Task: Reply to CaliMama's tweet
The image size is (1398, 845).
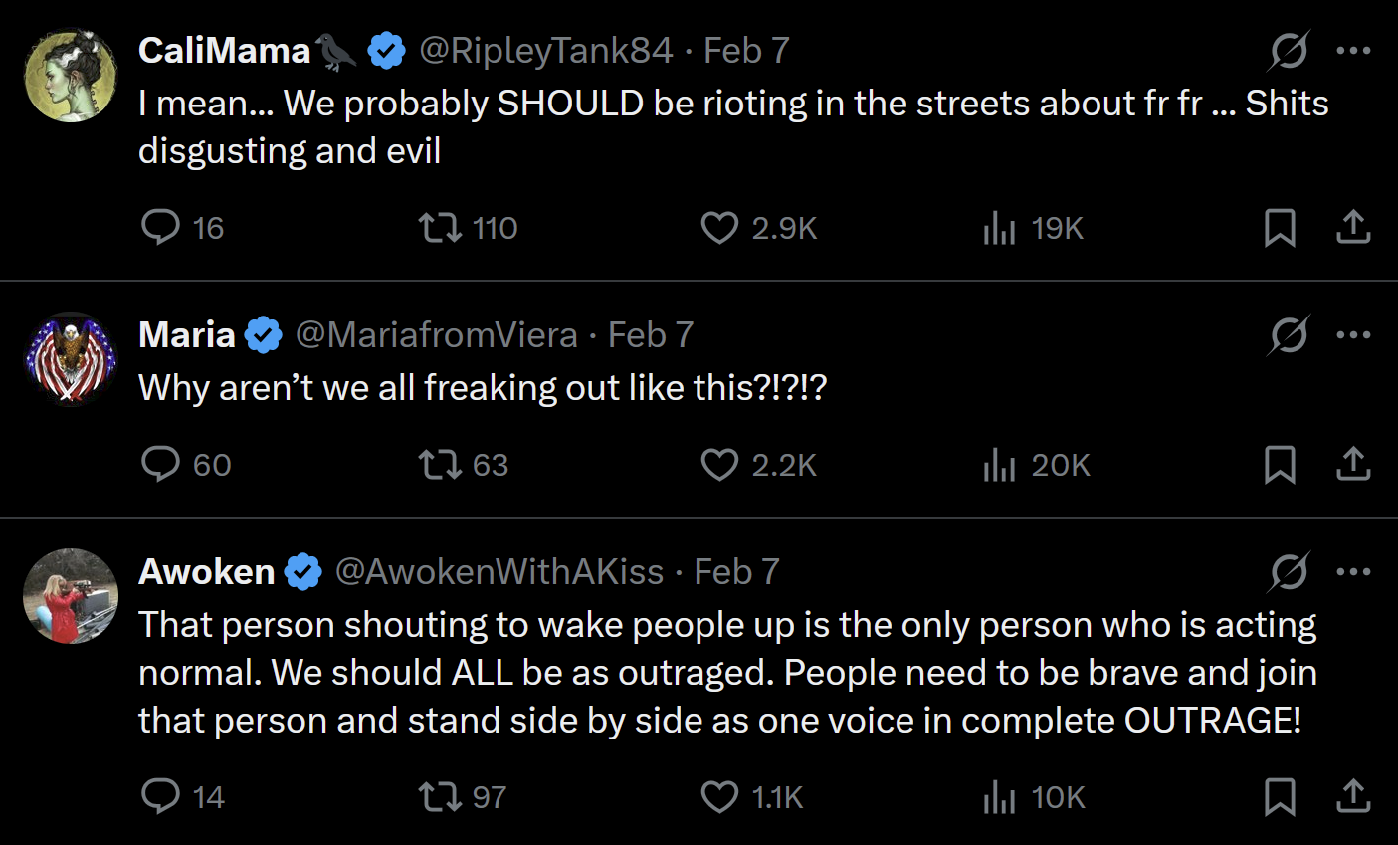Action: [x=160, y=228]
